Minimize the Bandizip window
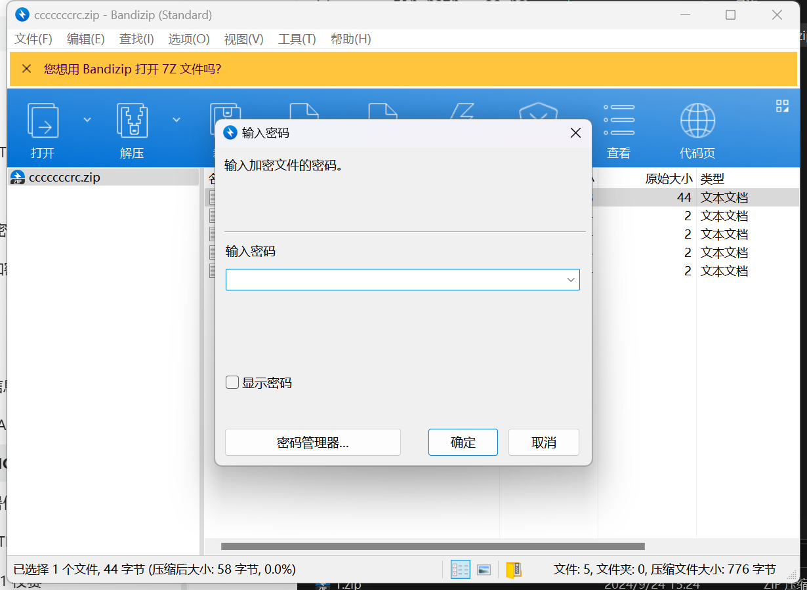 685,14
